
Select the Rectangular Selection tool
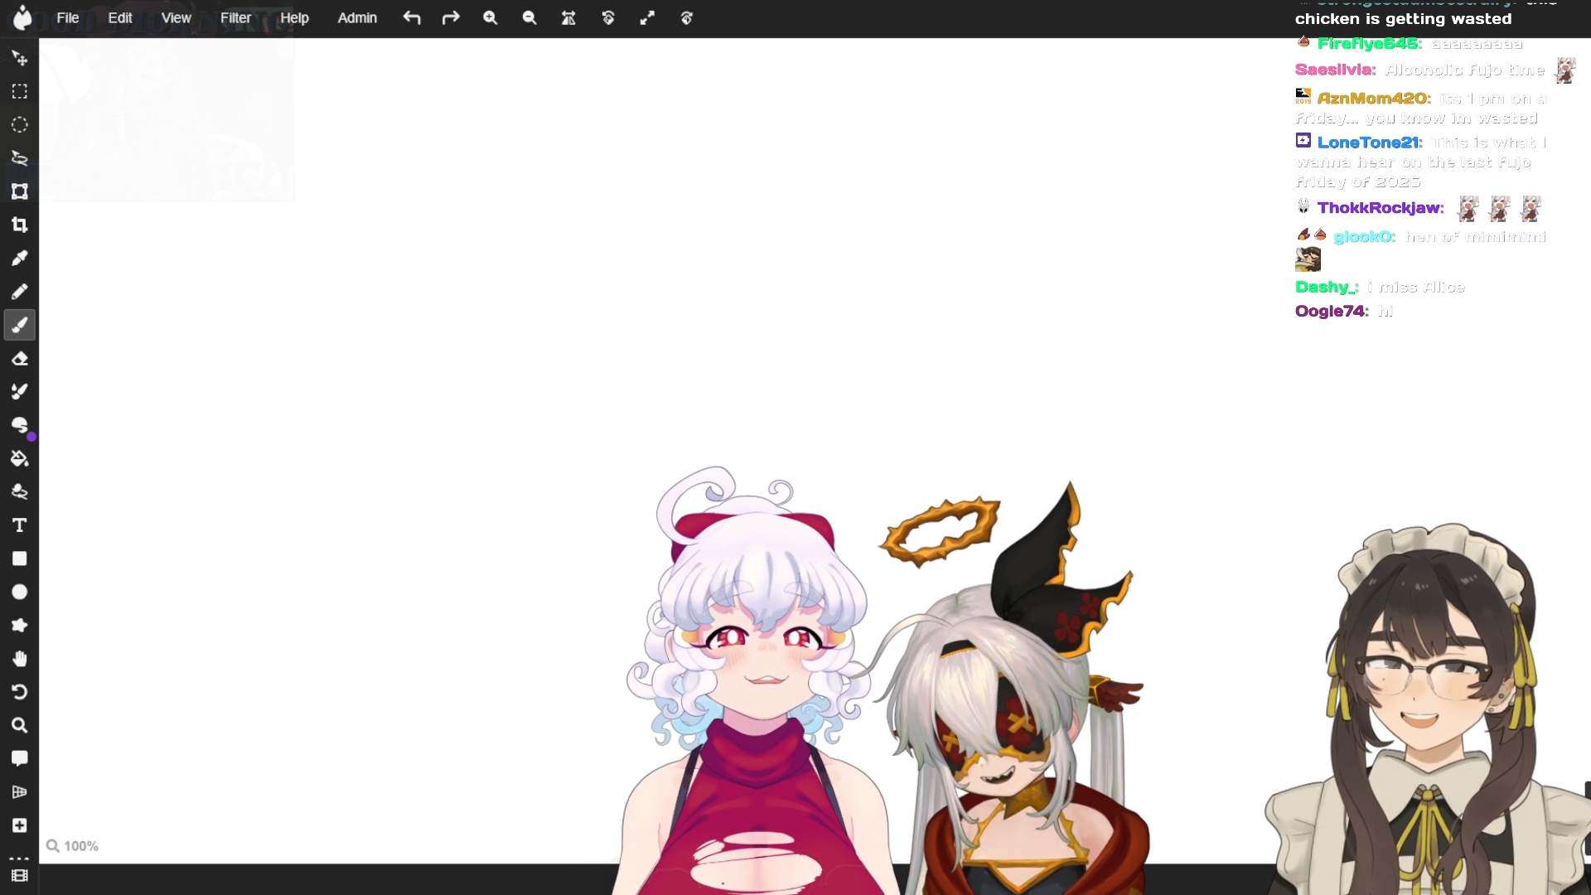pyautogui.click(x=20, y=91)
